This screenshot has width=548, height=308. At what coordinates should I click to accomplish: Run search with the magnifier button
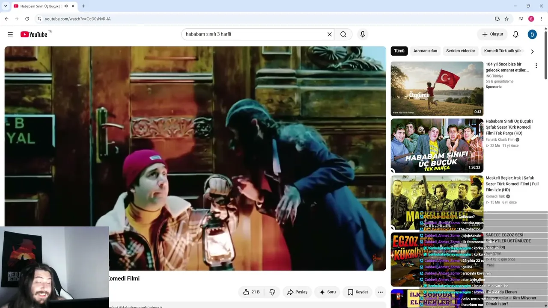click(x=343, y=34)
